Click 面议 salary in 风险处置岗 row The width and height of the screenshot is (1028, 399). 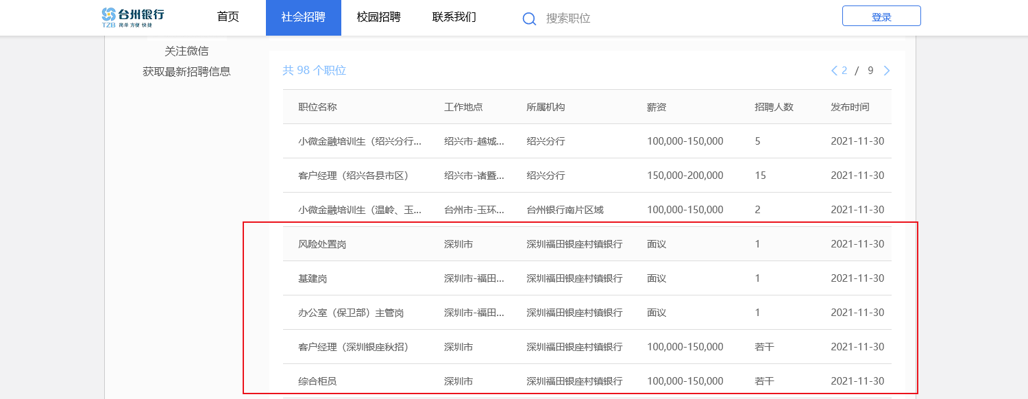657,244
